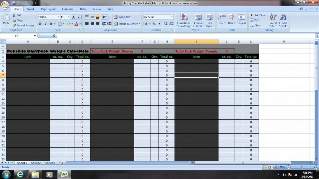The image size is (319, 179).
Task: Click the Insert Function fx icon
Action: pos(54,36)
